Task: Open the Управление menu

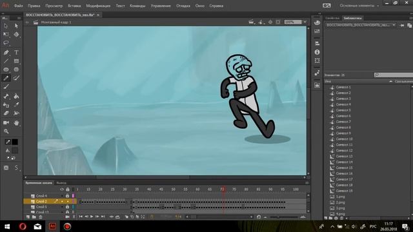Action: (x=161, y=6)
